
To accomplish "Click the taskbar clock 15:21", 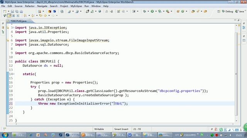I will coord(239,135).
